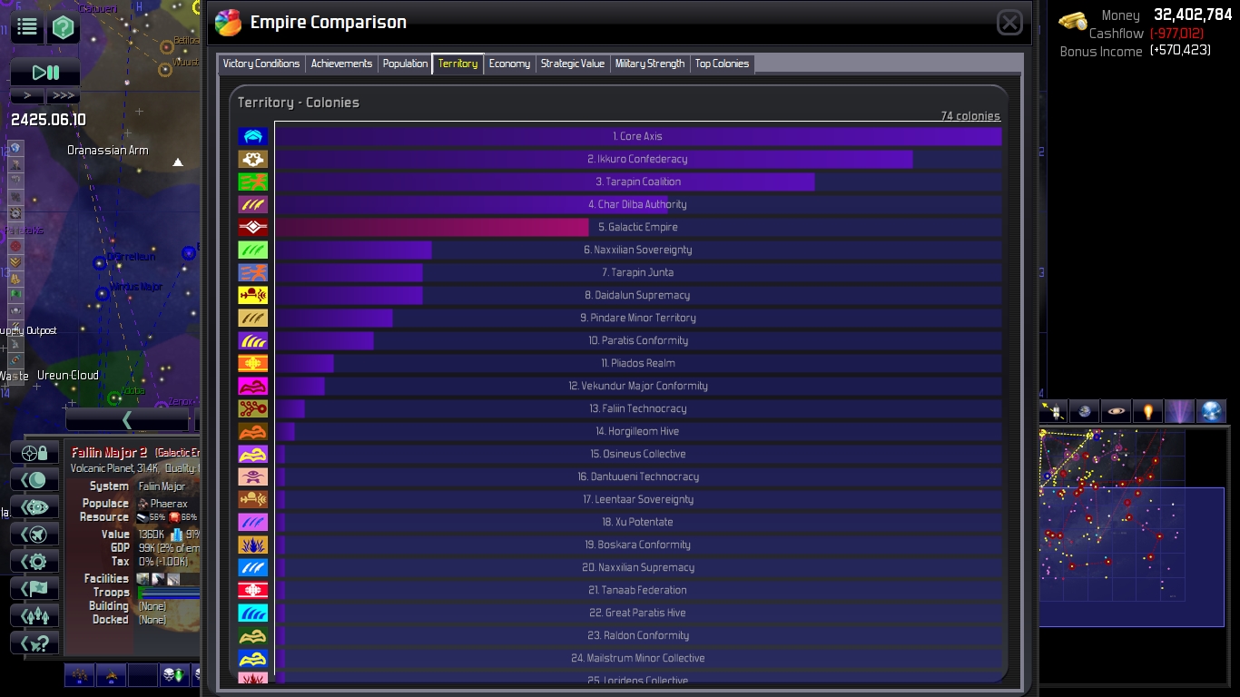
Task: Open Top Colonies tab
Action: coord(722,64)
